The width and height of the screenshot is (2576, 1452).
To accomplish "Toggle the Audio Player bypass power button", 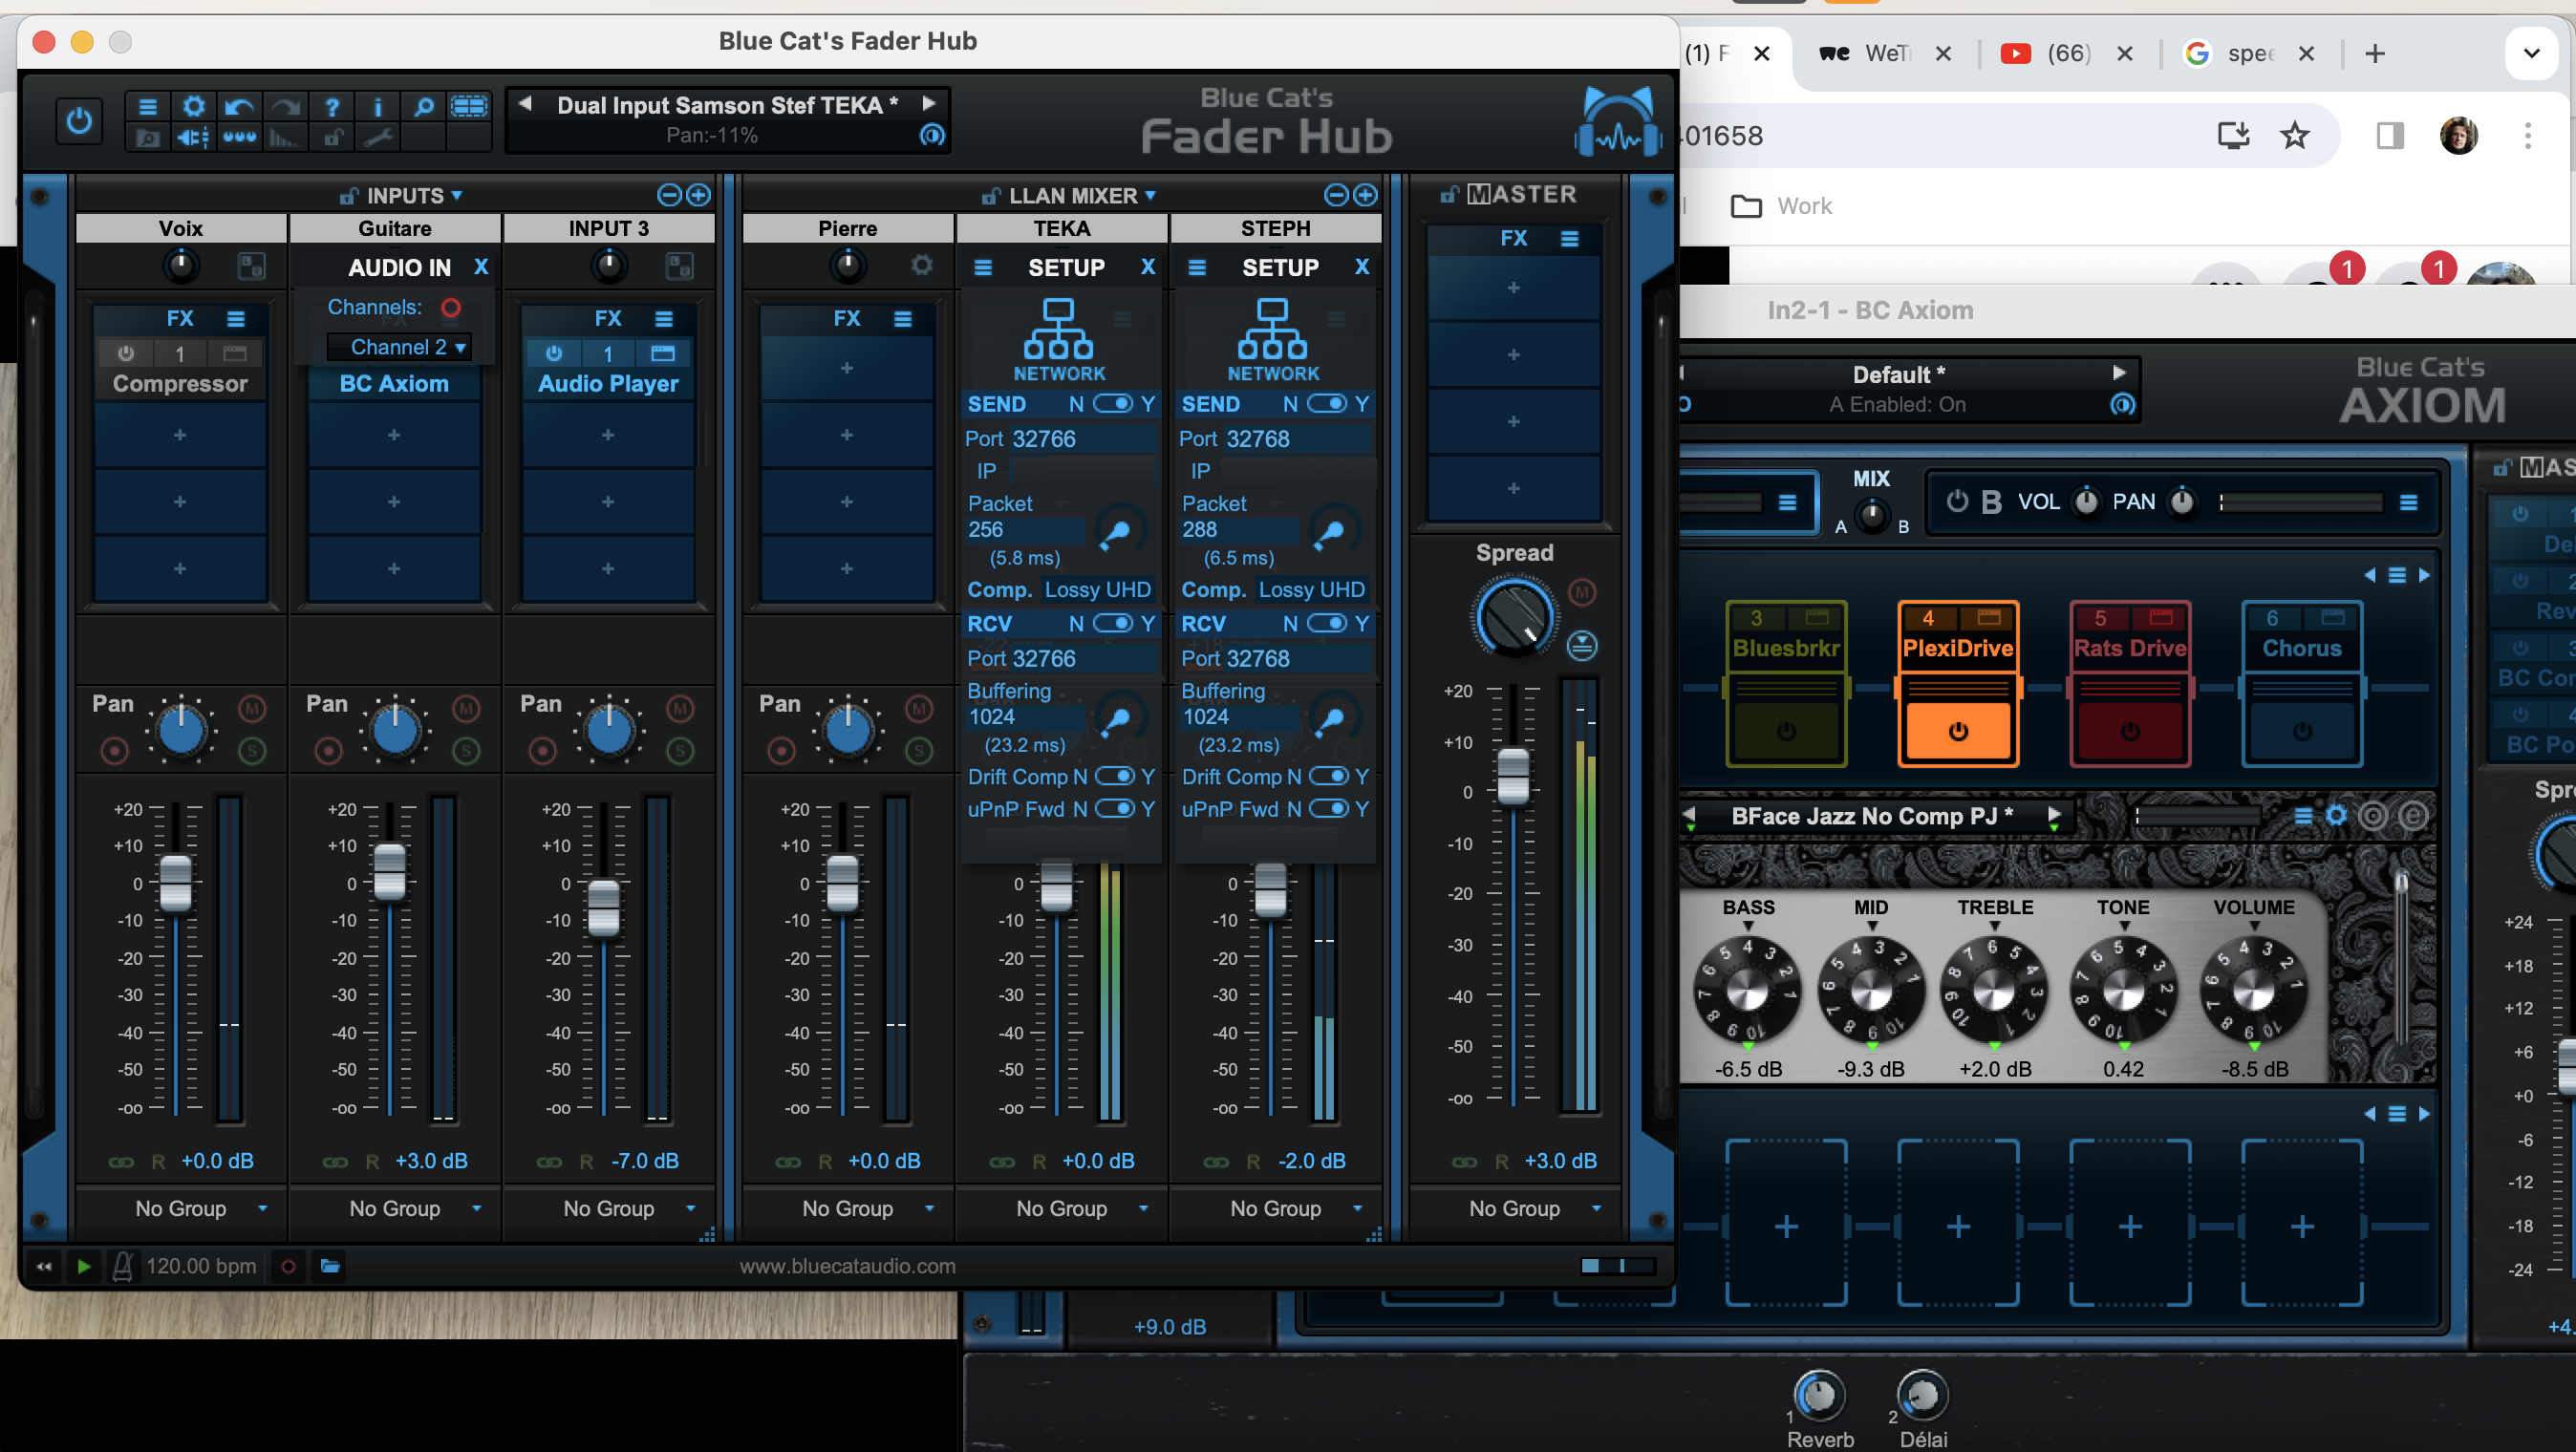I will pyautogui.click(x=553, y=353).
